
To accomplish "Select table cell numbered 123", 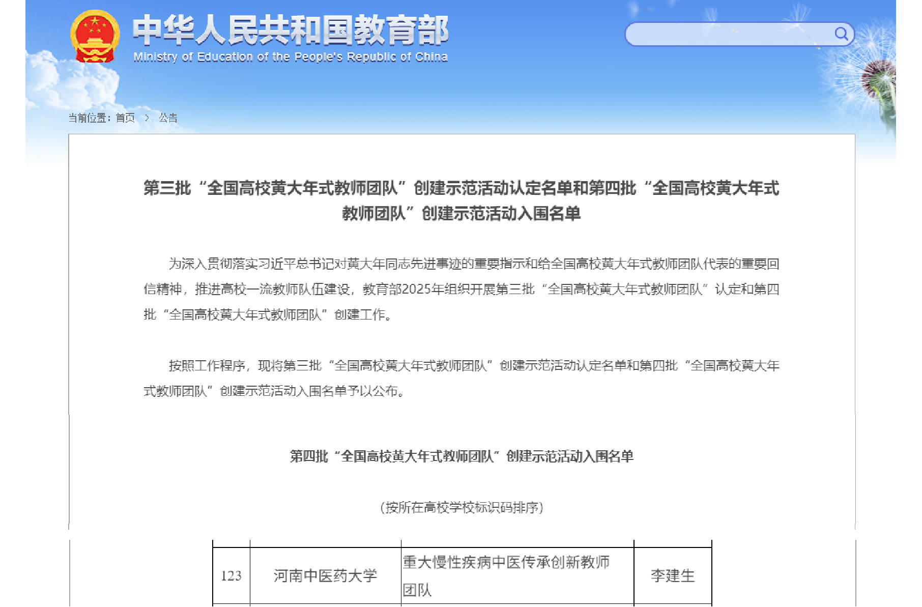I will (231, 575).
